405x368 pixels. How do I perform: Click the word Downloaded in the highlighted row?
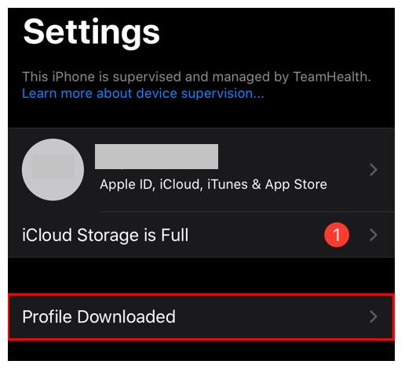(126, 316)
